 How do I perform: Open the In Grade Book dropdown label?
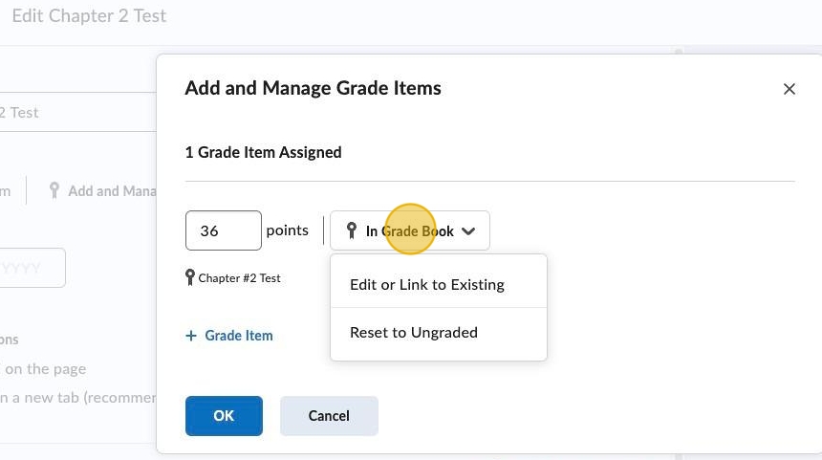[409, 231]
